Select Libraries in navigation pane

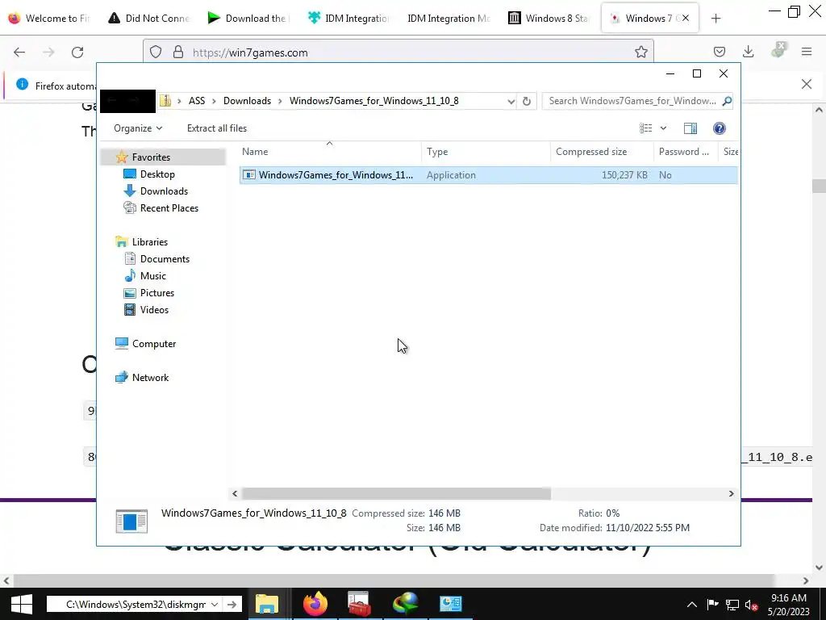pyautogui.click(x=149, y=242)
